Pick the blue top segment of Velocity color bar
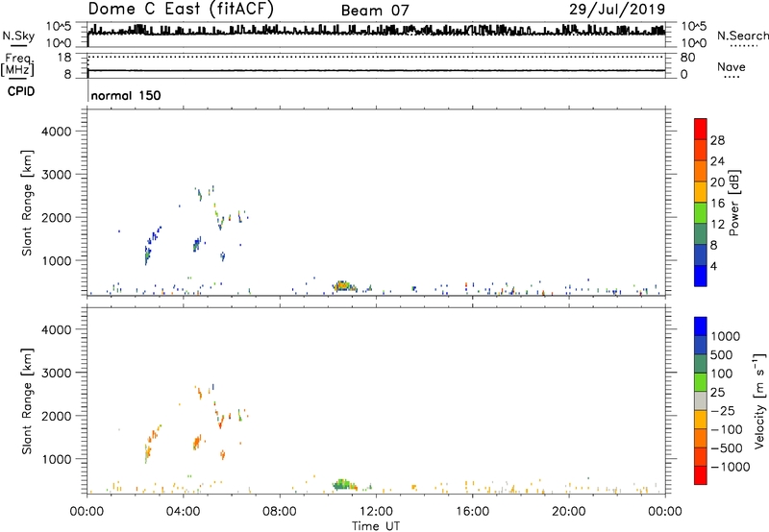The width and height of the screenshot is (769, 532). click(701, 326)
